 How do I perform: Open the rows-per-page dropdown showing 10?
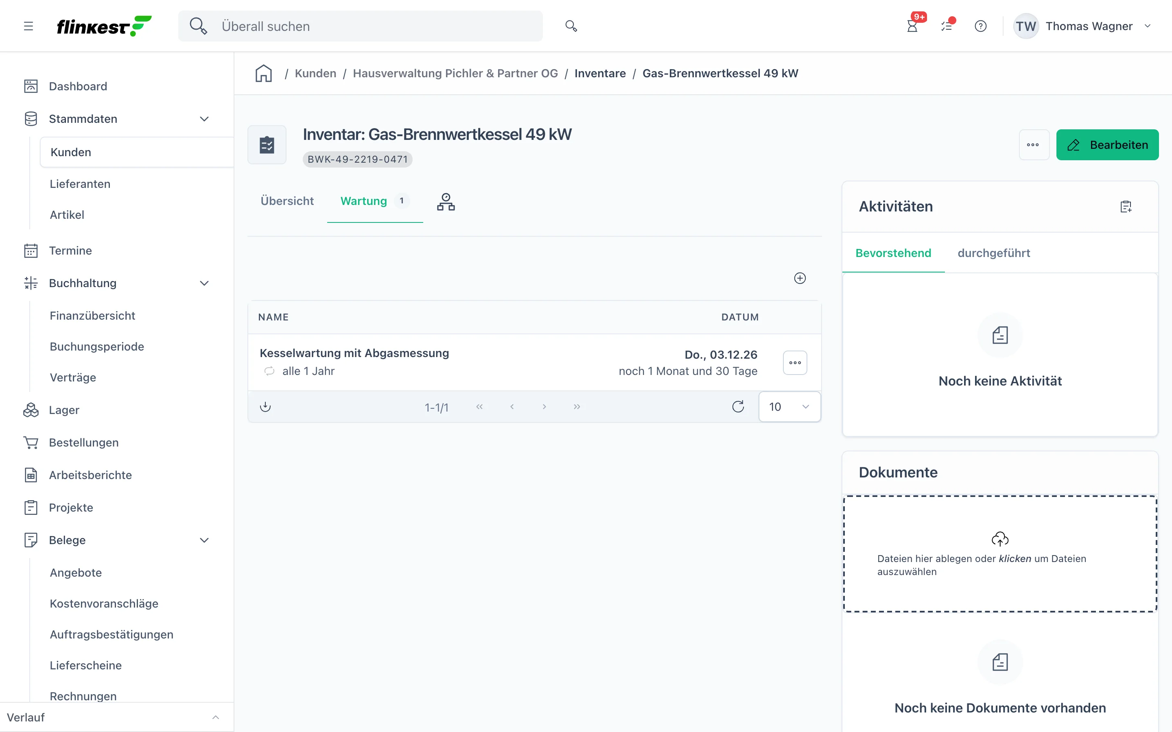(x=789, y=407)
